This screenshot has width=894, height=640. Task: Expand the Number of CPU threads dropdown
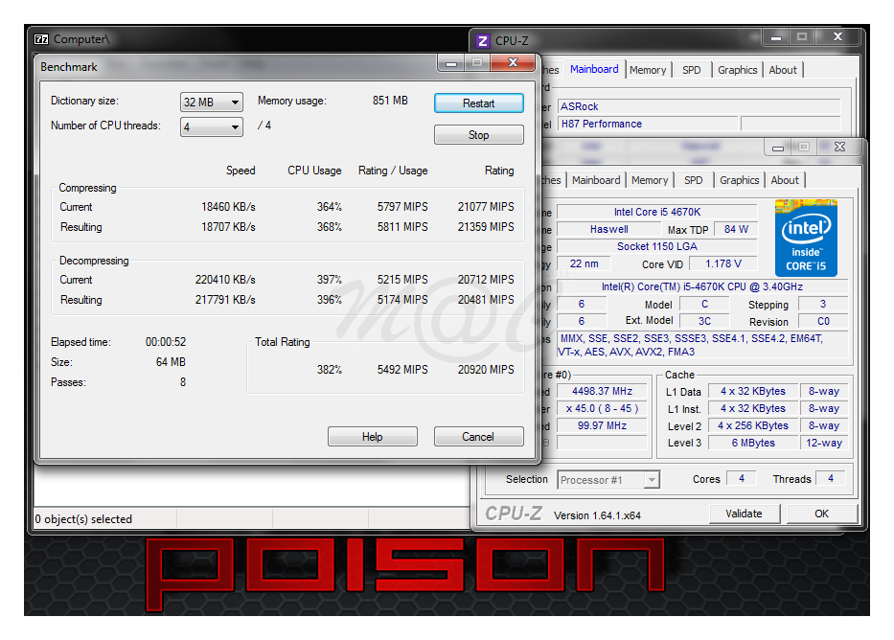pos(211,126)
